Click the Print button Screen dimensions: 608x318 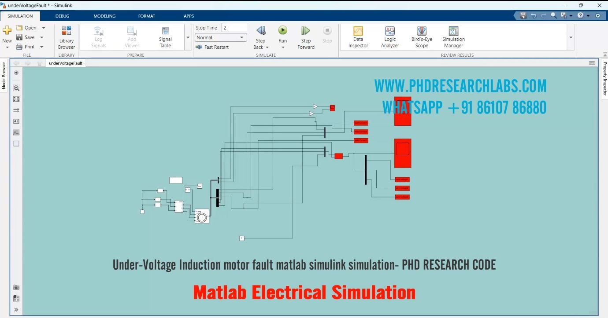tap(25, 47)
